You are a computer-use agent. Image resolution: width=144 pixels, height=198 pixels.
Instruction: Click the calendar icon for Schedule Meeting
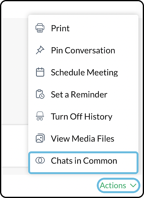tap(40, 72)
